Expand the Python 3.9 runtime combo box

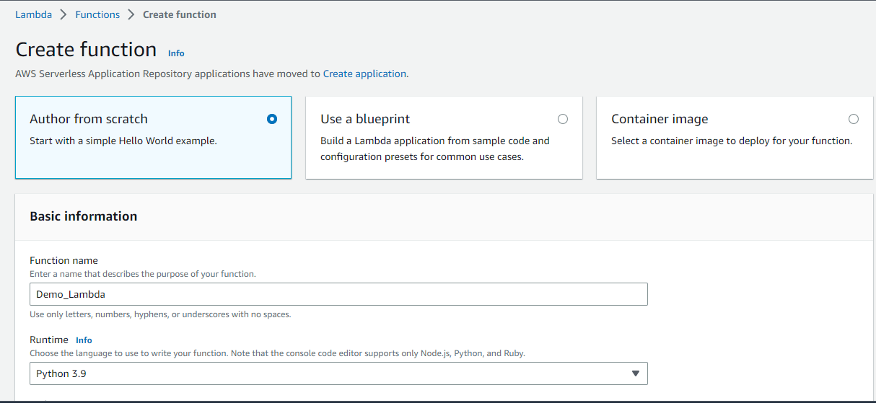[x=338, y=373]
